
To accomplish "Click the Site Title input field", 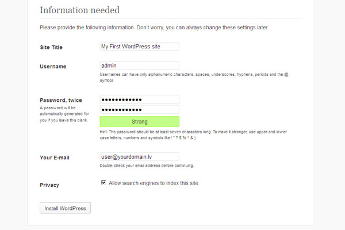I will click(140, 47).
